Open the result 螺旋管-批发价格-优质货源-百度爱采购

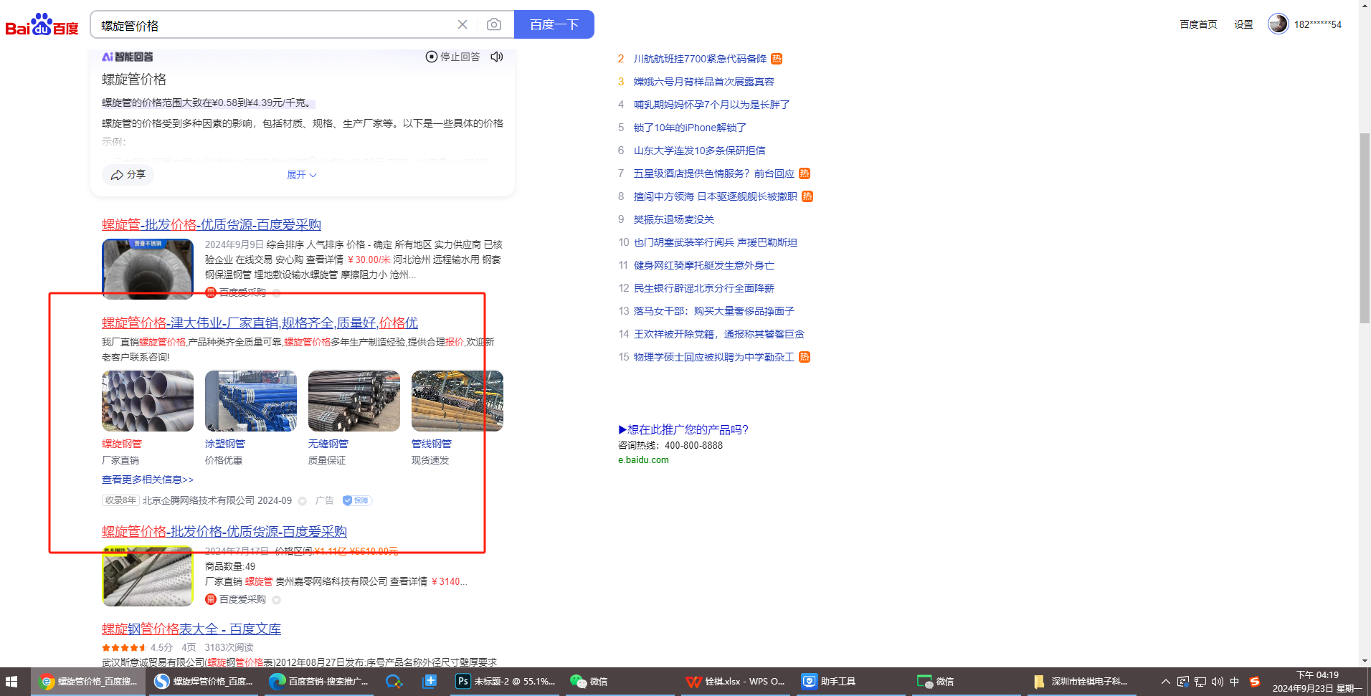[212, 225]
